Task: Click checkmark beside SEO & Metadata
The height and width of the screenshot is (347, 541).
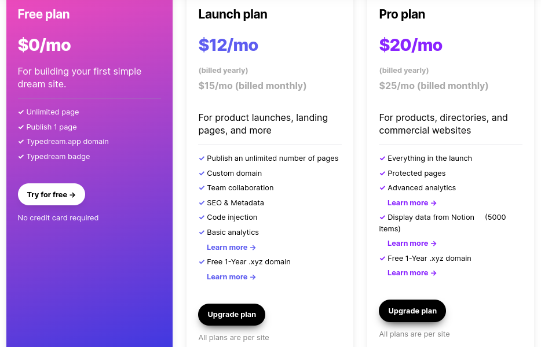Action: (202, 203)
